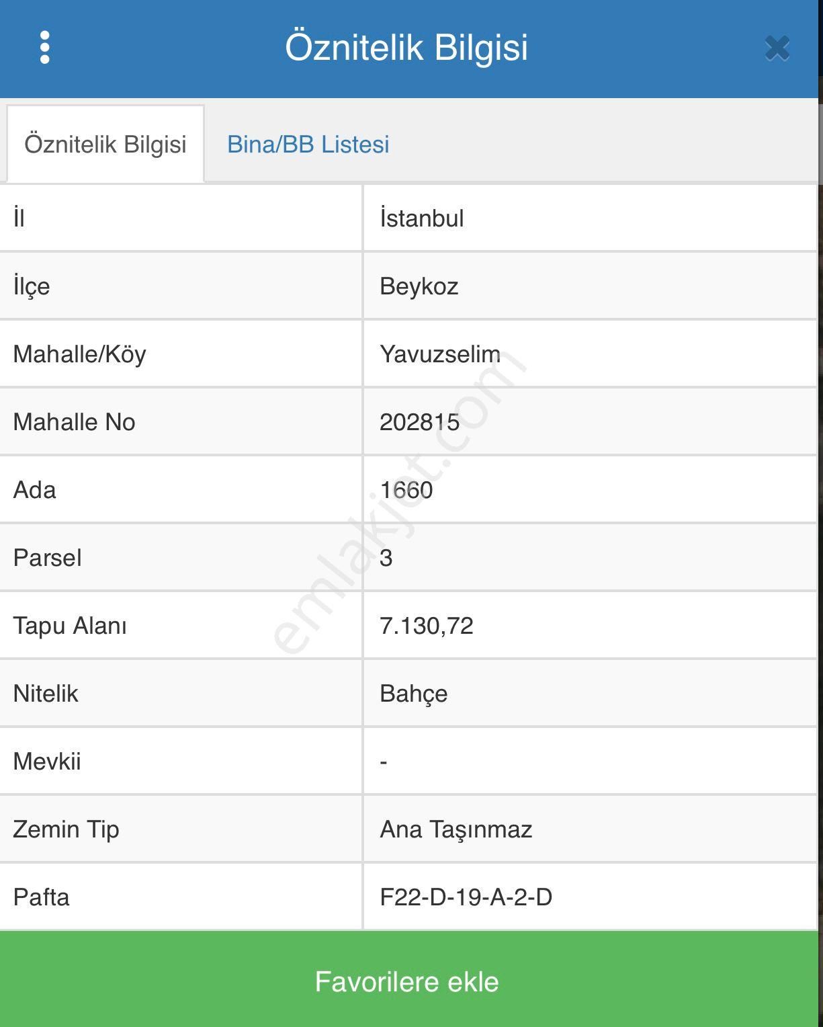Screen dimensions: 823x1027
Task: Select the Öznitelik Bilgisi tab
Action: [x=105, y=145]
